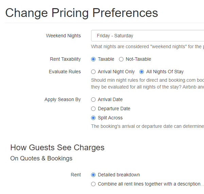The image size is (204, 194).
Task: Click the Taxable label text
Action: [106, 59]
